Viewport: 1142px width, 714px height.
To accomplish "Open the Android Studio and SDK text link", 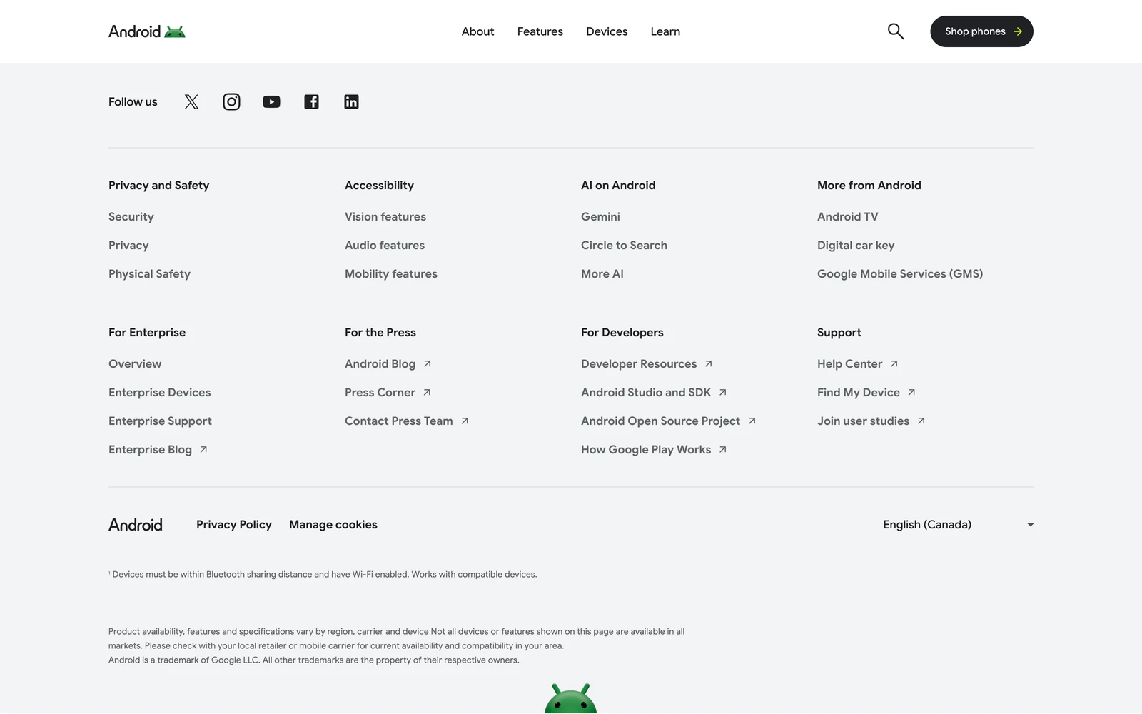I will [646, 393].
